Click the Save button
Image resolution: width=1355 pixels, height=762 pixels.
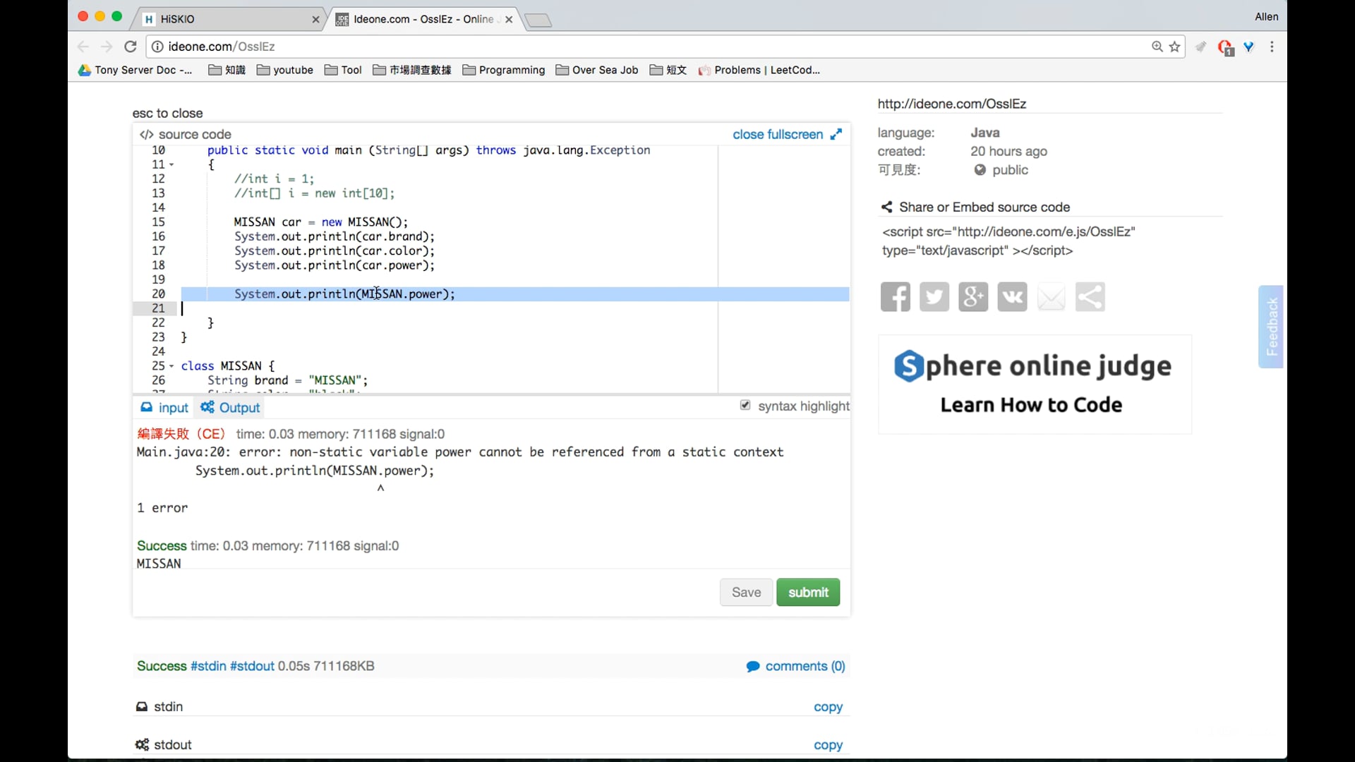pos(746,593)
